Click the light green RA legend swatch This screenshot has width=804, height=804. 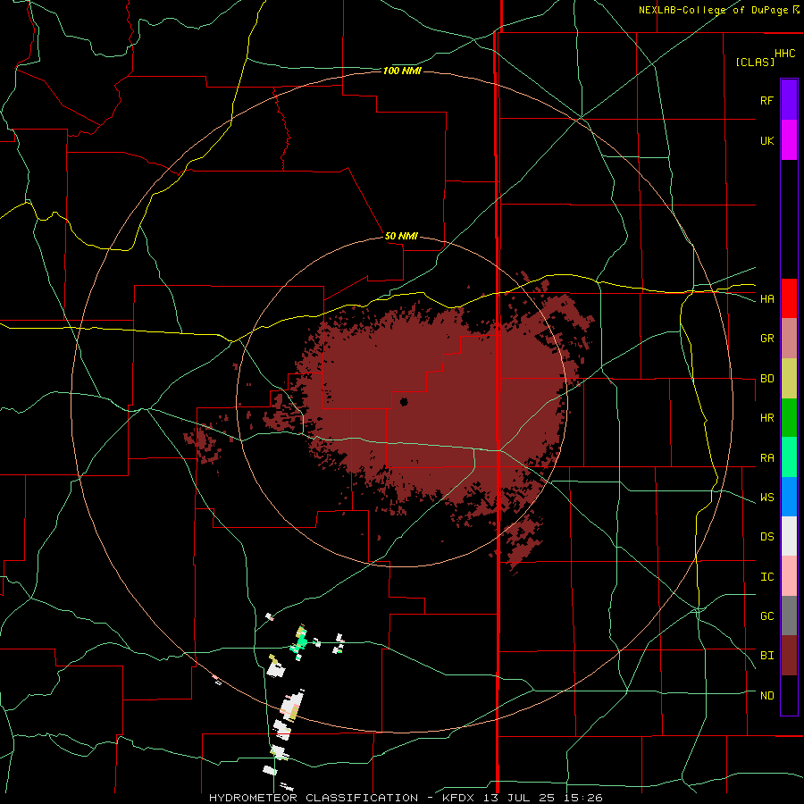[x=789, y=457]
